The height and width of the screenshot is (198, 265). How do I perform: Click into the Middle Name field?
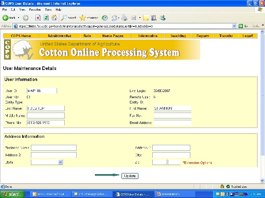click(x=46, y=115)
